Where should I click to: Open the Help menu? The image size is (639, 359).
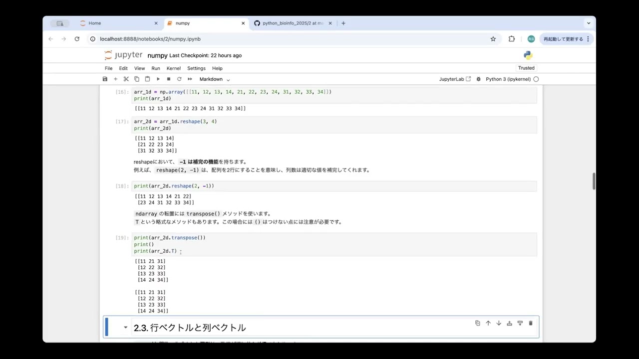click(x=217, y=68)
